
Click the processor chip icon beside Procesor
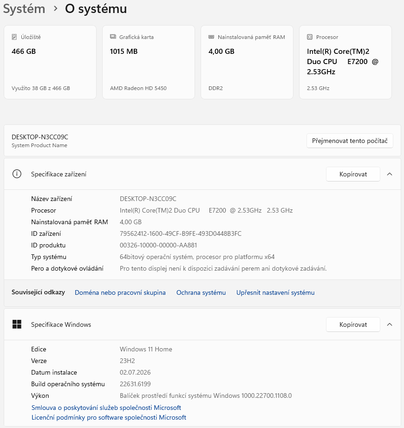pyautogui.click(x=310, y=37)
